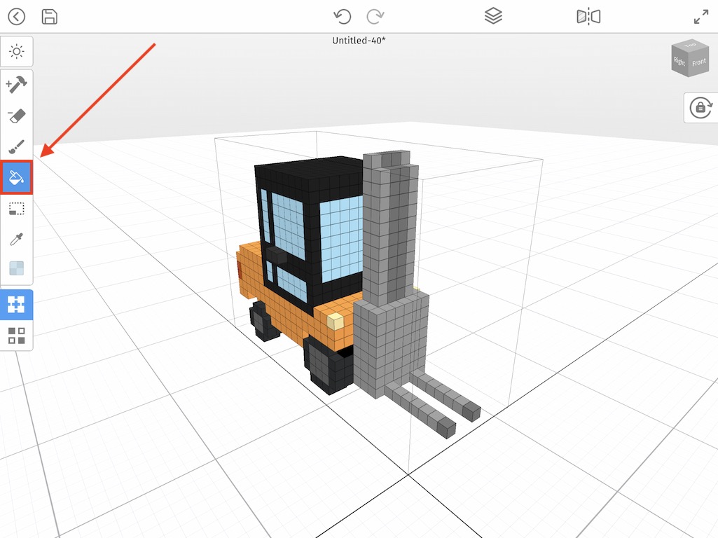Viewport: 718px width, 538px height.
Task: Activate the rectangular Selection tool
Action: [x=16, y=208]
